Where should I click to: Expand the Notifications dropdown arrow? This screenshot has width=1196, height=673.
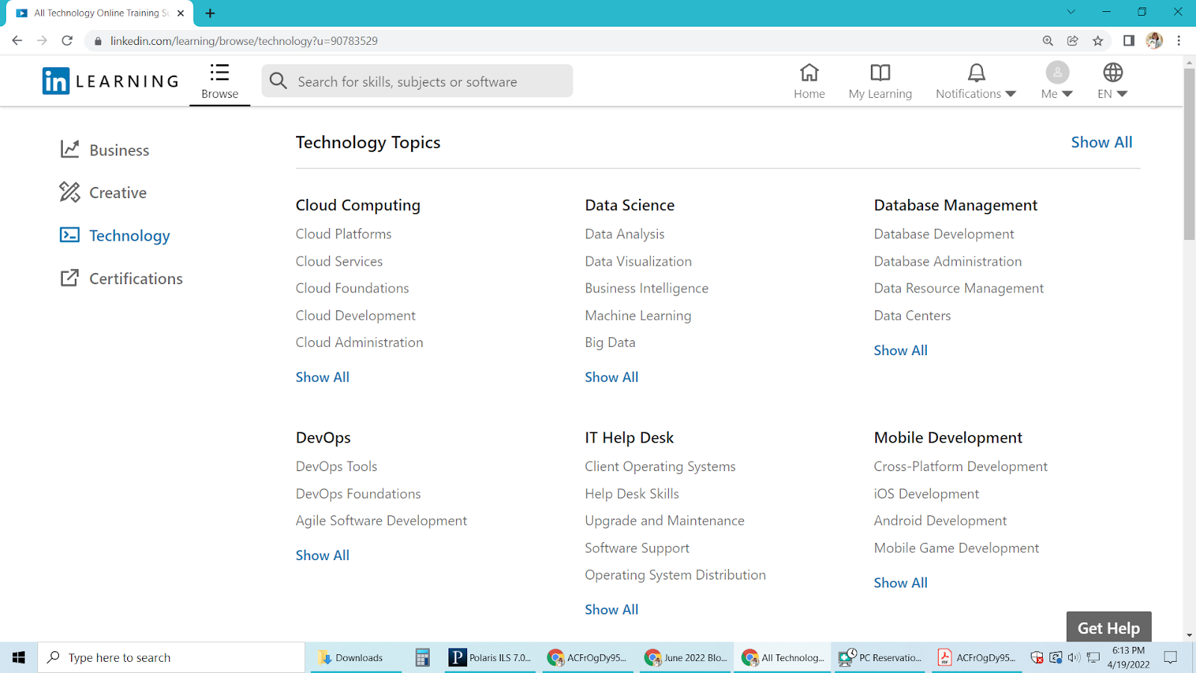(1011, 94)
